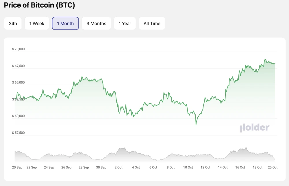Click the $ 70,000 axis label
Screen dimensions: 289x186
pyautogui.click(x=18, y=49)
